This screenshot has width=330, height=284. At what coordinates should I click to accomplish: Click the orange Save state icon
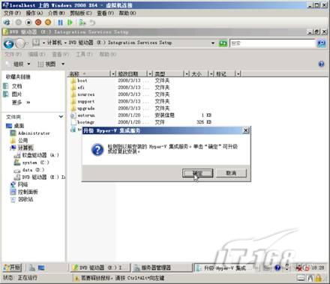pyautogui.click(x=48, y=22)
